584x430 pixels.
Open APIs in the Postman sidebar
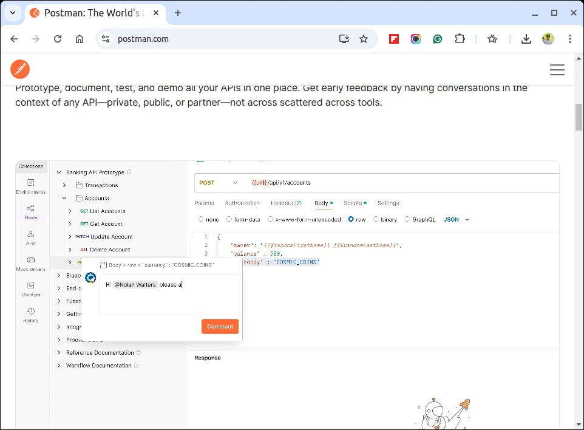tap(31, 238)
